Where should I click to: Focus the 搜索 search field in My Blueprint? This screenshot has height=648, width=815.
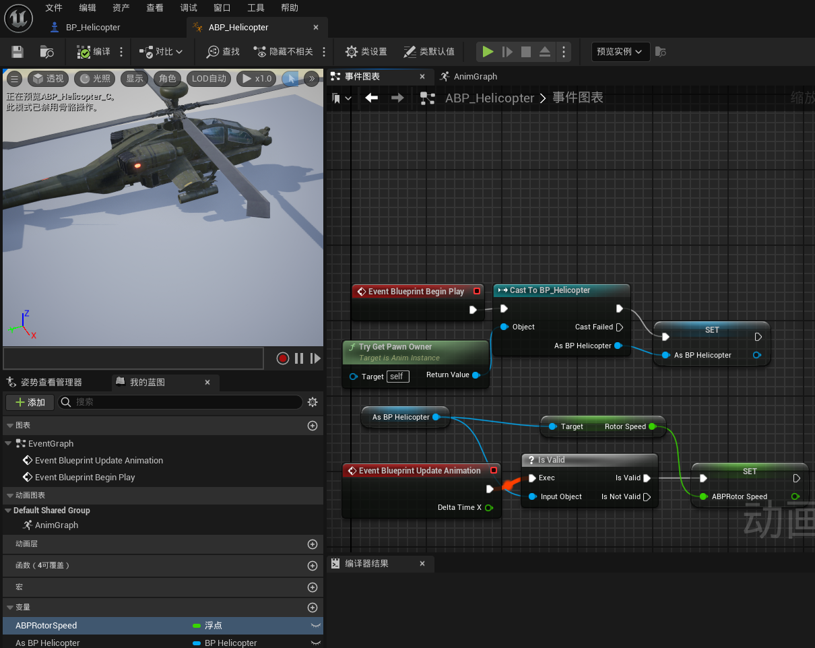pos(181,402)
